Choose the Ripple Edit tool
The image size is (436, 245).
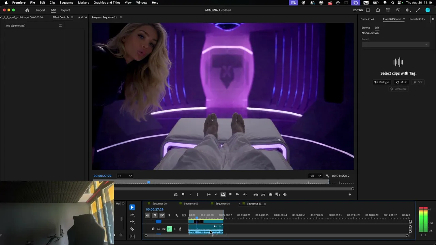click(x=132, y=222)
